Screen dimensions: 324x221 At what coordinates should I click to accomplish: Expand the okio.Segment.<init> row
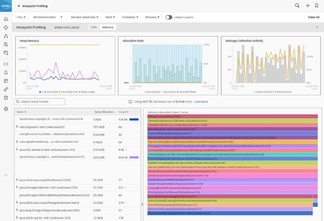click(17, 127)
